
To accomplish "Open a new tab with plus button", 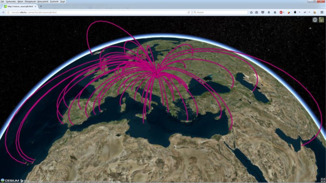I will (x=41, y=7).
